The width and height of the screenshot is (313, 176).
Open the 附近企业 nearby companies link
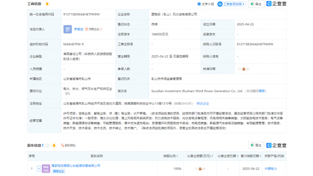(202, 103)
